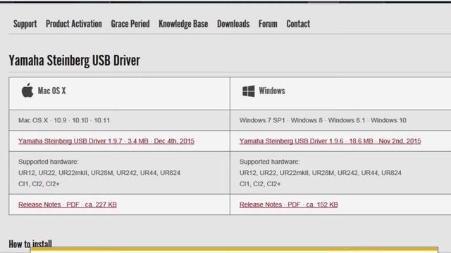The width and height of the screenshot is (451, 253).
Task: Click the Windows logo icon
Action: click(x=249, y=91)
